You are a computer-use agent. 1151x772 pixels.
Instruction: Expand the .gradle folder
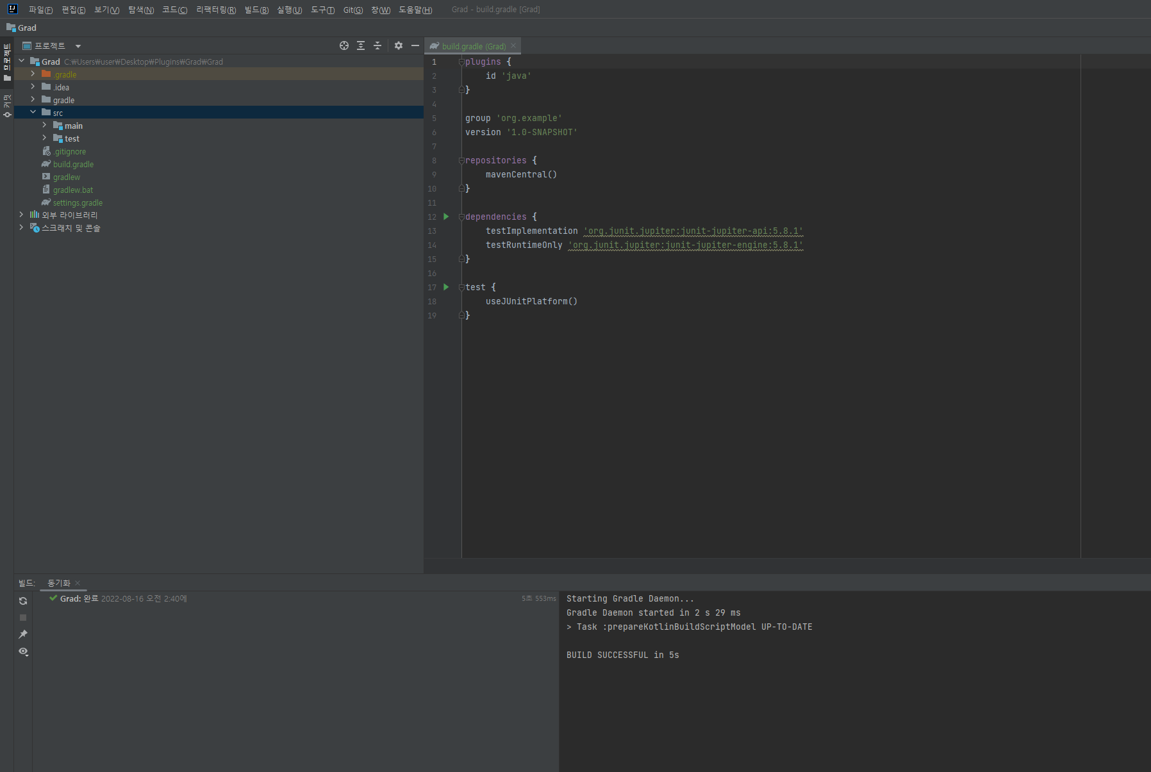pos(33,74)
